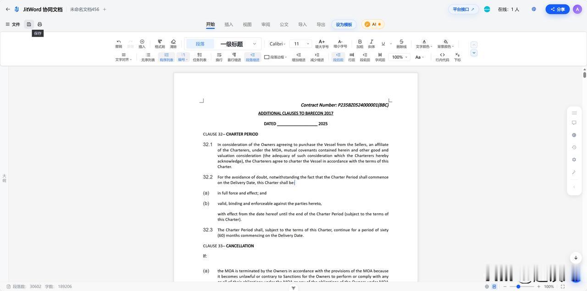Toggle 首行缩进 first-line indent
The height and width of the screenshot is (291, 587).
coord(234,57)
